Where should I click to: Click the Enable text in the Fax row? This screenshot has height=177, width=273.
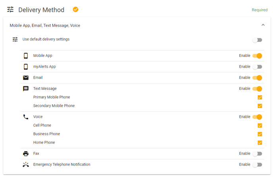pyautogui.click(x=244, y=154)
